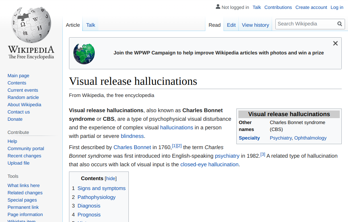Open the closed-eye hallucination link
Screen dimensions: 348x222
(210, 165)
